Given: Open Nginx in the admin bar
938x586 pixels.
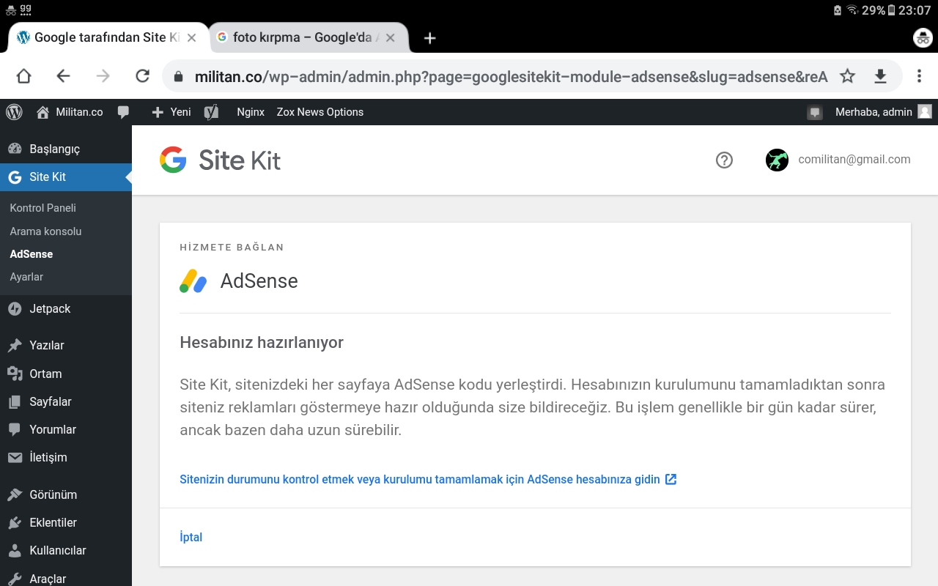Looking at the screenshot, I should [251, 112].
